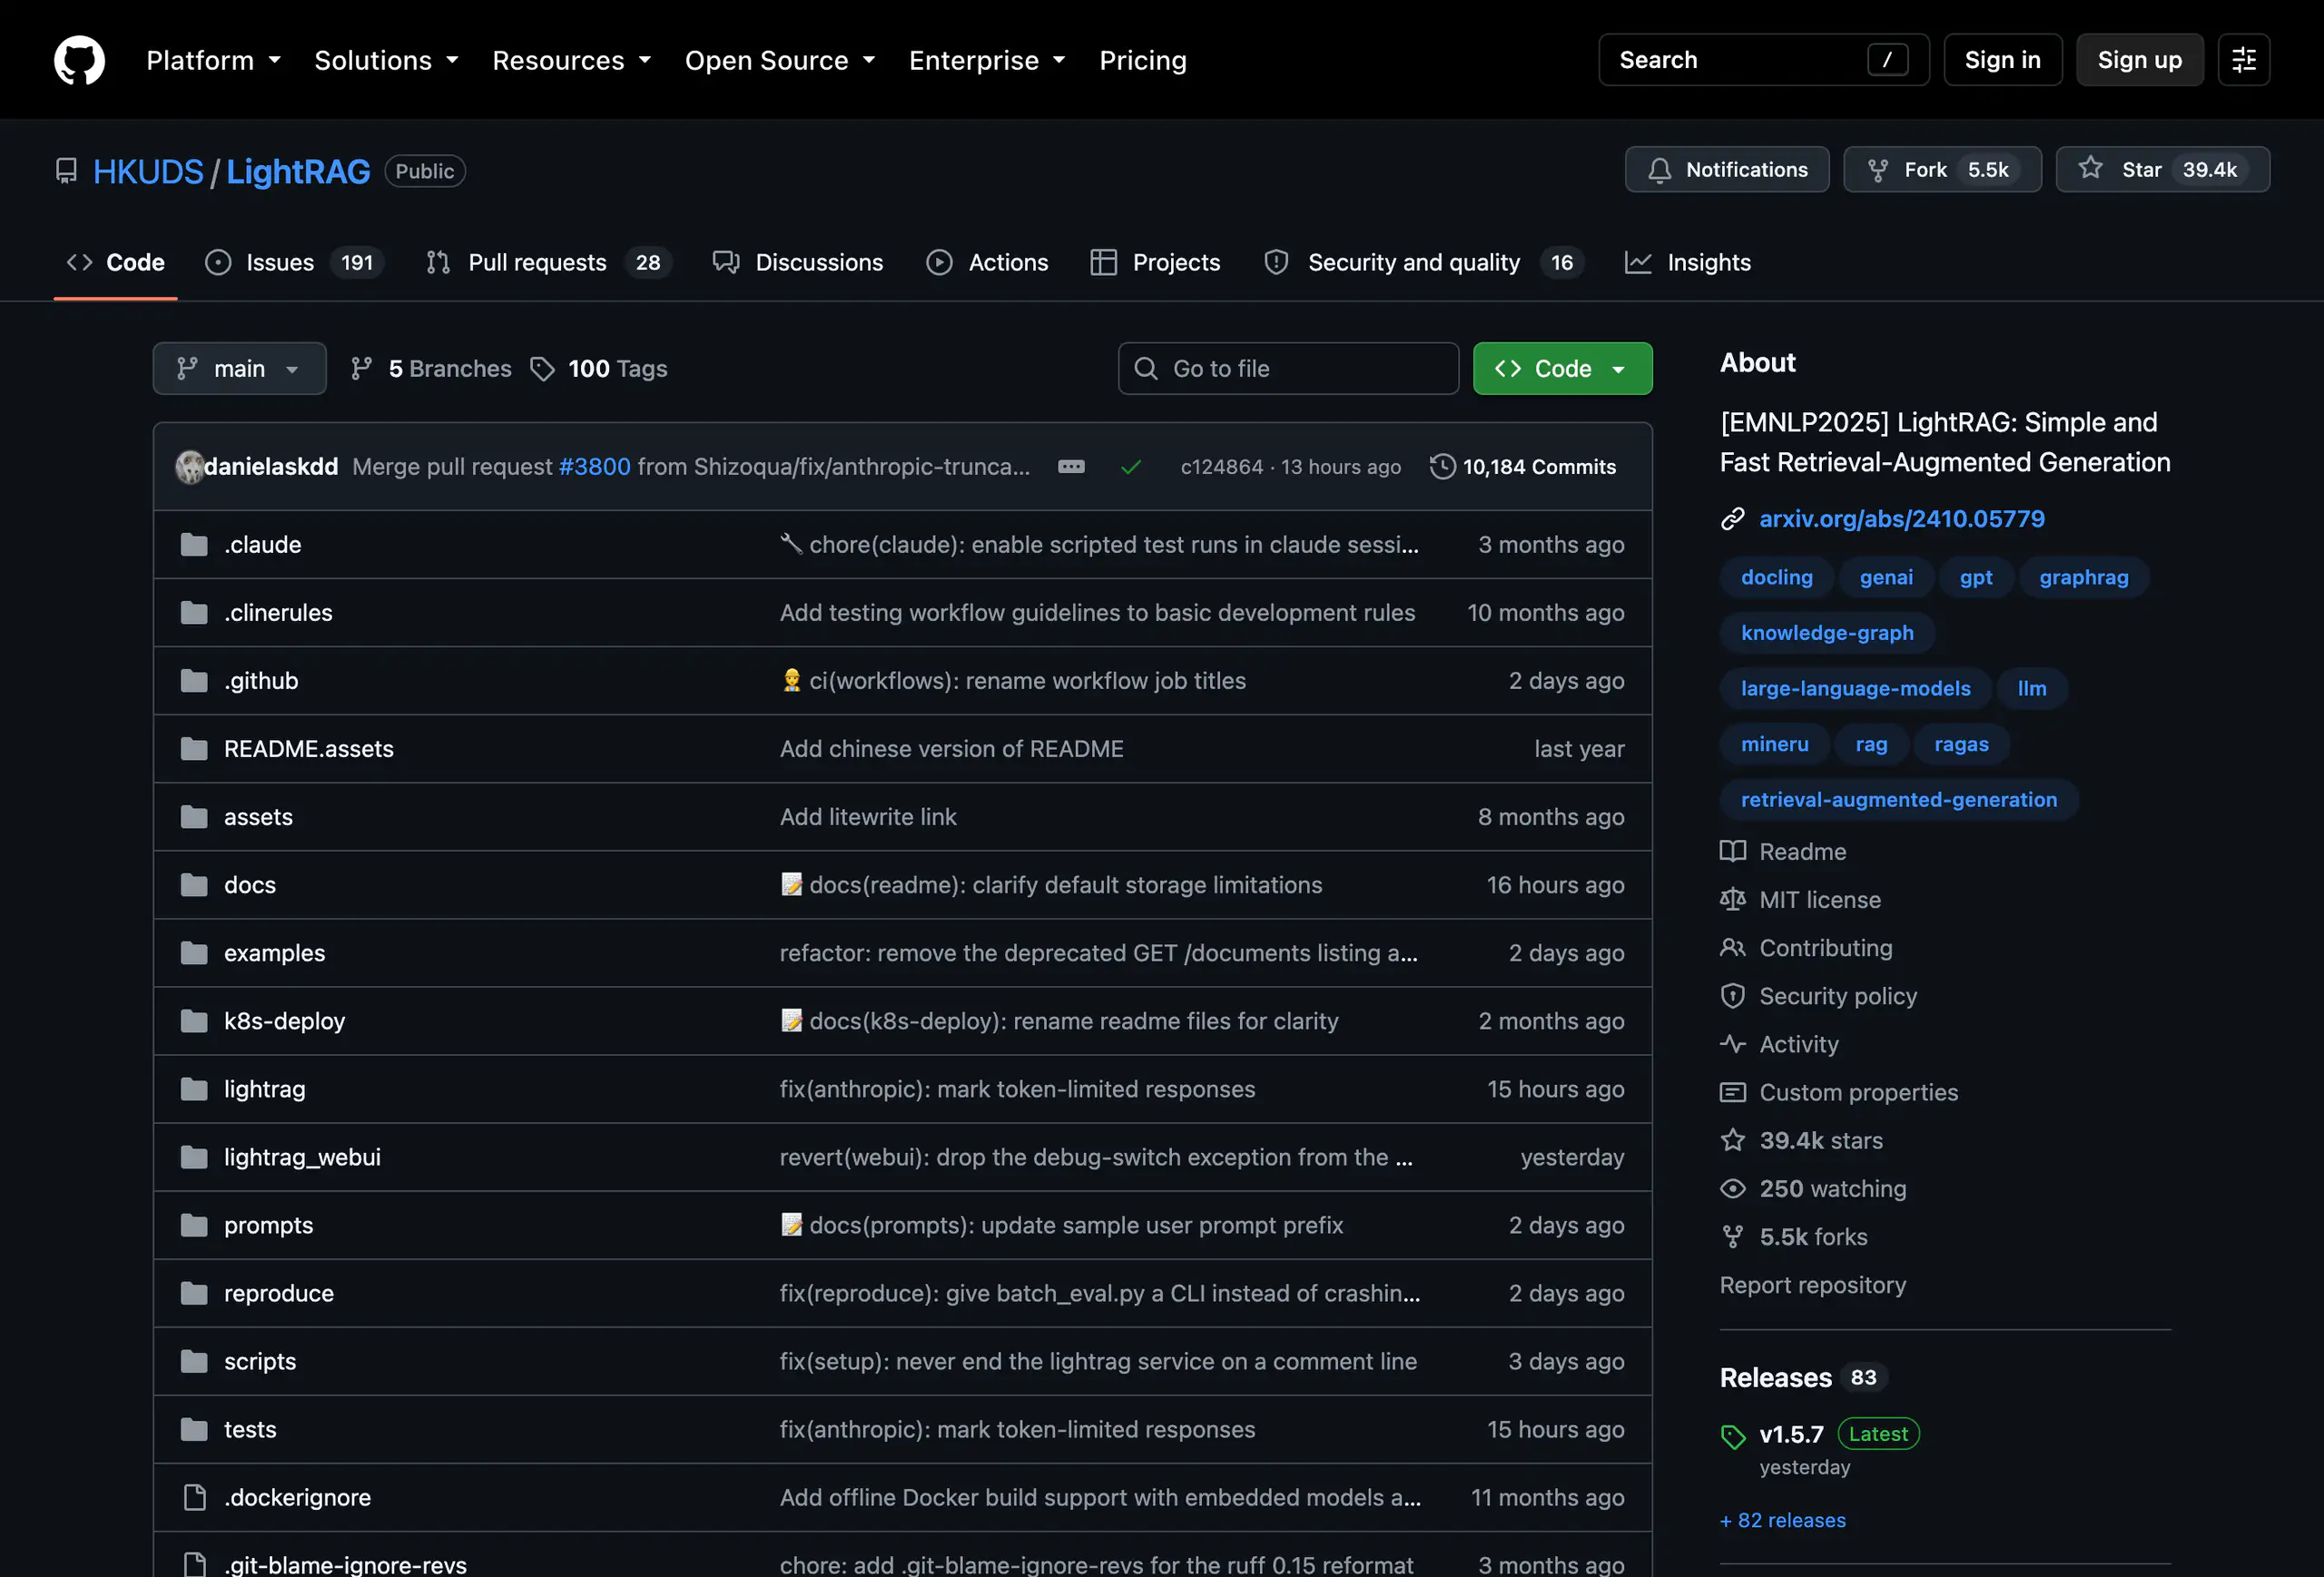Viewport: 2324px width, 1577px height.
Task: Open the green Code dropdown button
Action: tap(1562, 369)
